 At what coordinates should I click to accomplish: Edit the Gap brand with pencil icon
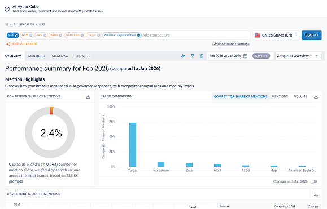[x=16, y=35]
